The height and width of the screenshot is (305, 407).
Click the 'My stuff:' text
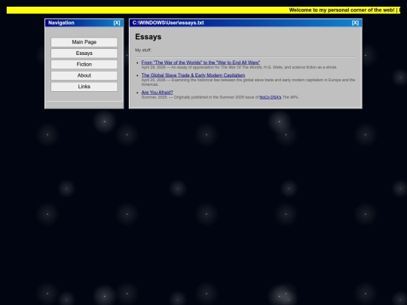(143, 50)
